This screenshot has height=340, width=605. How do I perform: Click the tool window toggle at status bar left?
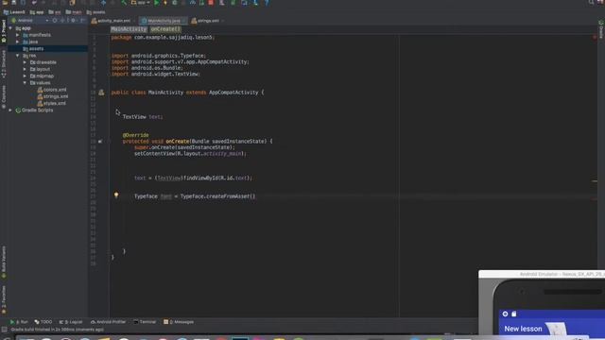click(x=4, y=330)
